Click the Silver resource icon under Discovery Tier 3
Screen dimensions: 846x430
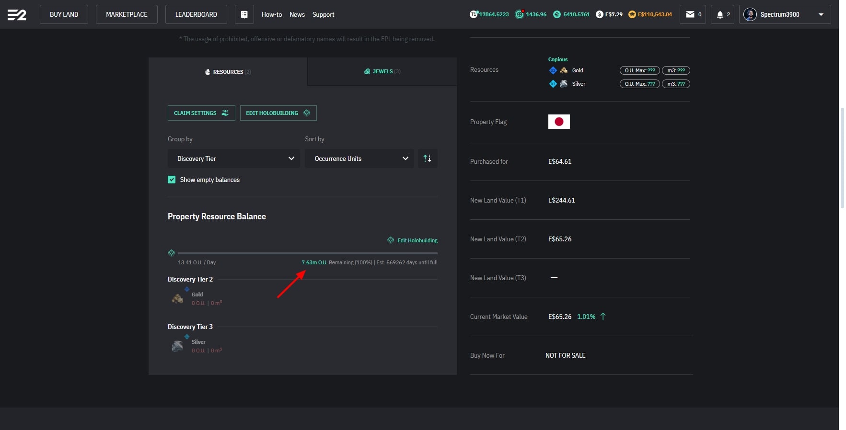[177, 346]
